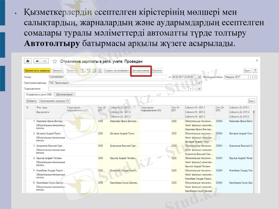This screenshot has height=209, width=279.
Task: Open the calendar picker next to the date
Action: (x=199, y=77)
